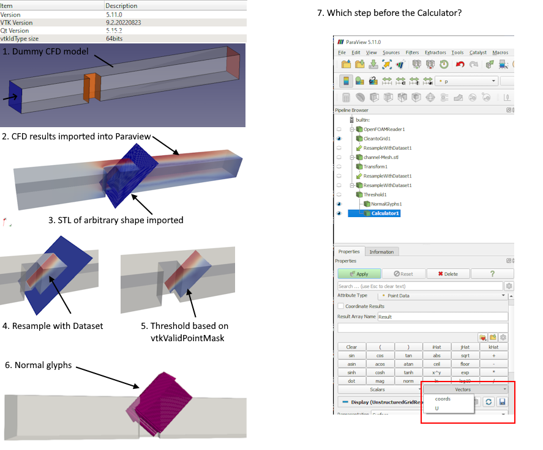Enable the Coordinate Results checkbox
Screen dimensions: 543x450
click(341, 306)
